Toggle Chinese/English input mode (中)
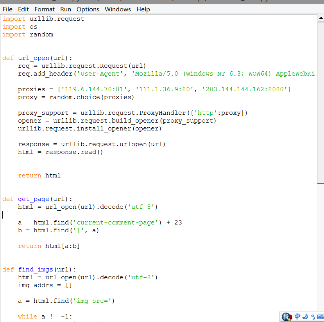 tap(297, 317)
